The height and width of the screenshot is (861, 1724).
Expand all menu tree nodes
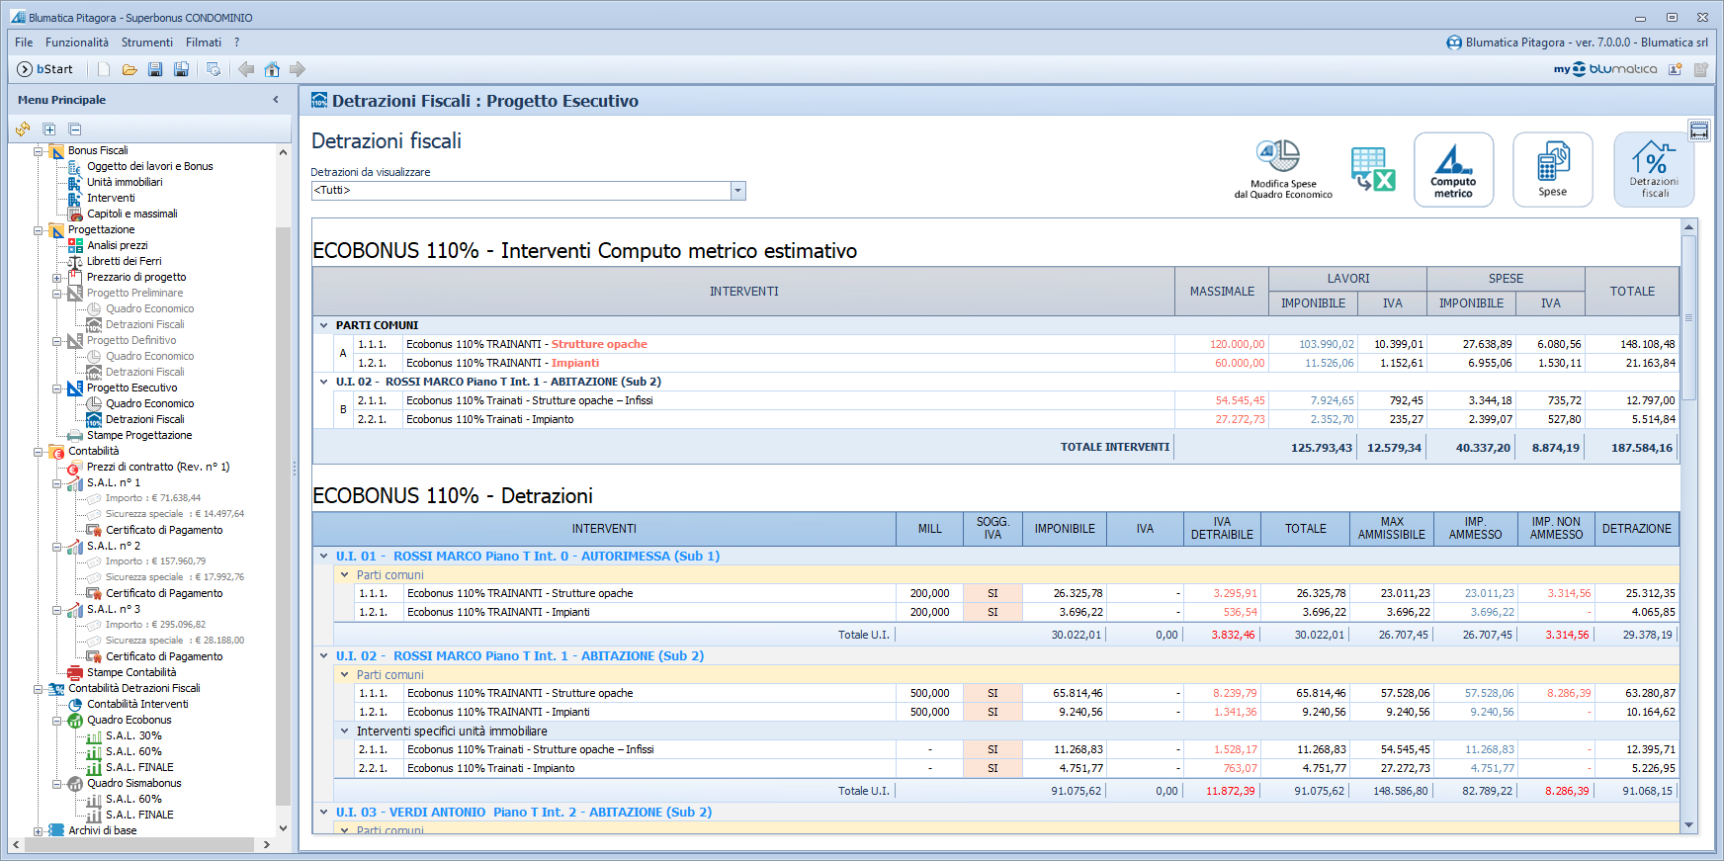pyautogui.click(x=49, y=129)
